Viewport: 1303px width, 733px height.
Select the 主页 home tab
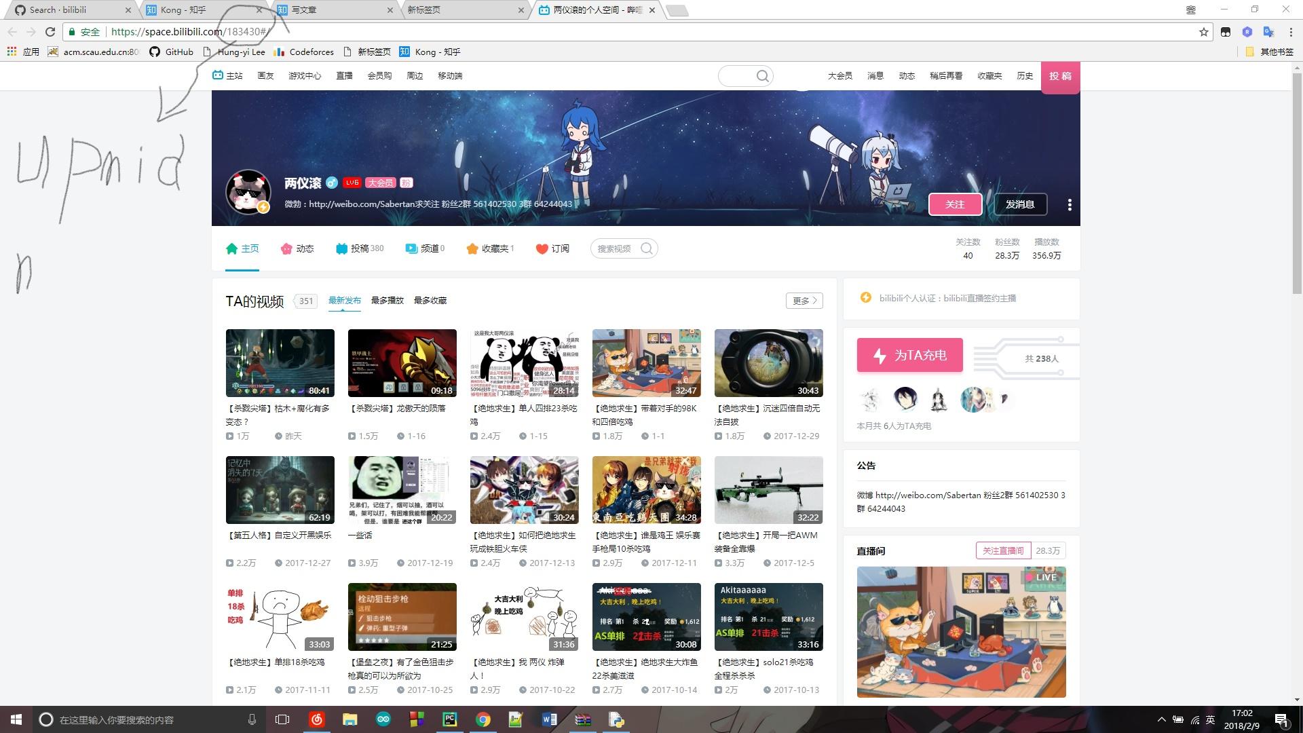coord(242,248)
